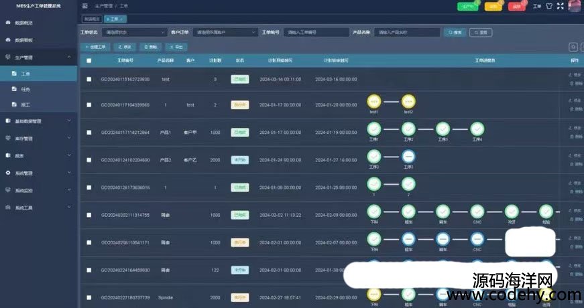
Task: Click the magnifier icon above the operations column
Action: pyautogui.click(x=573, y=47)
